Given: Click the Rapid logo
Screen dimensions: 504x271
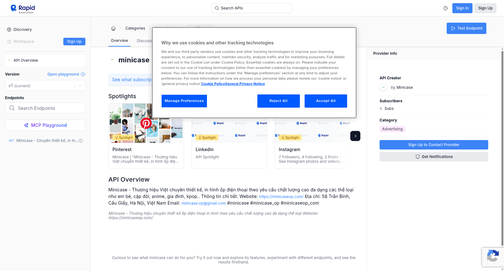Looking at the screenshot, I should (23, 8).
